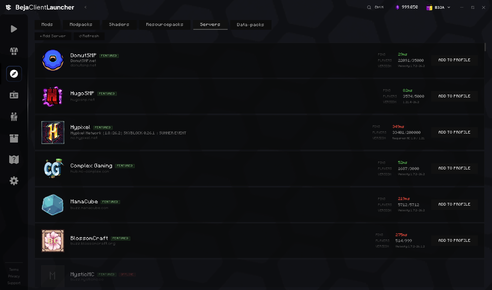The height and width of the screenshot is (290, 492).
Task: Click the Ctrl K search shortcut field
Action: (x=379, y=7)
